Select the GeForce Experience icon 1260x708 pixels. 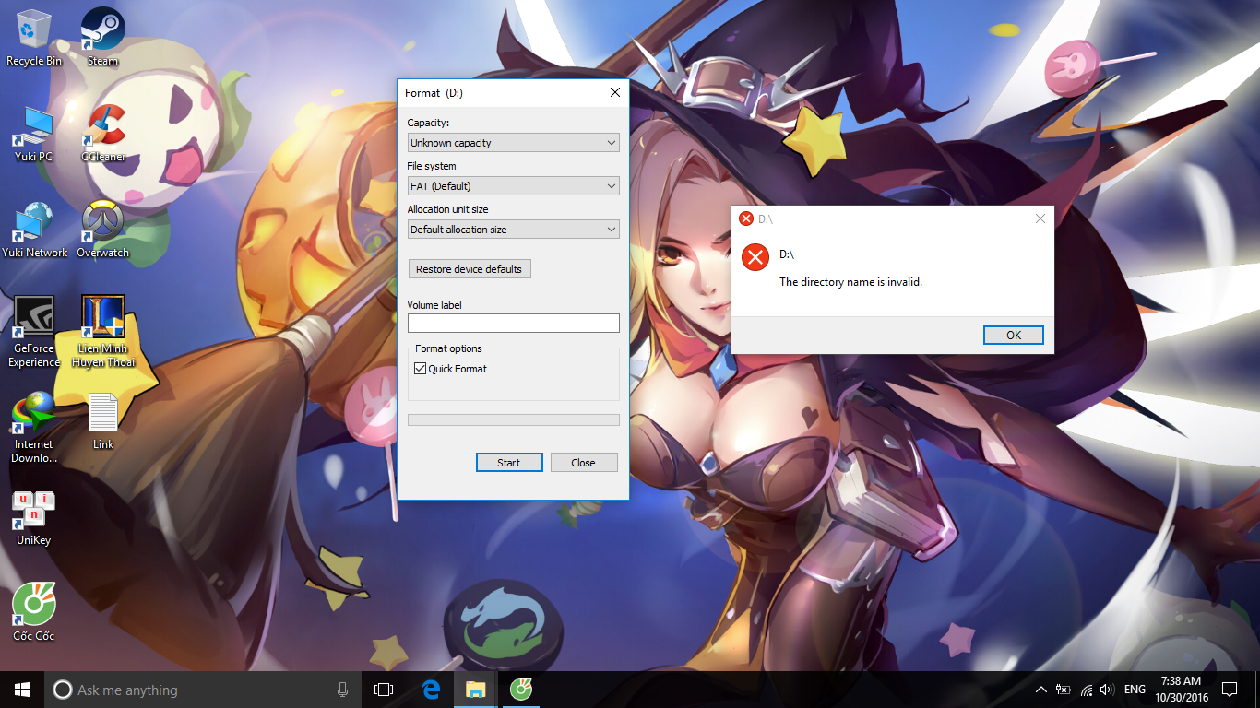click(x=34, y=331)
